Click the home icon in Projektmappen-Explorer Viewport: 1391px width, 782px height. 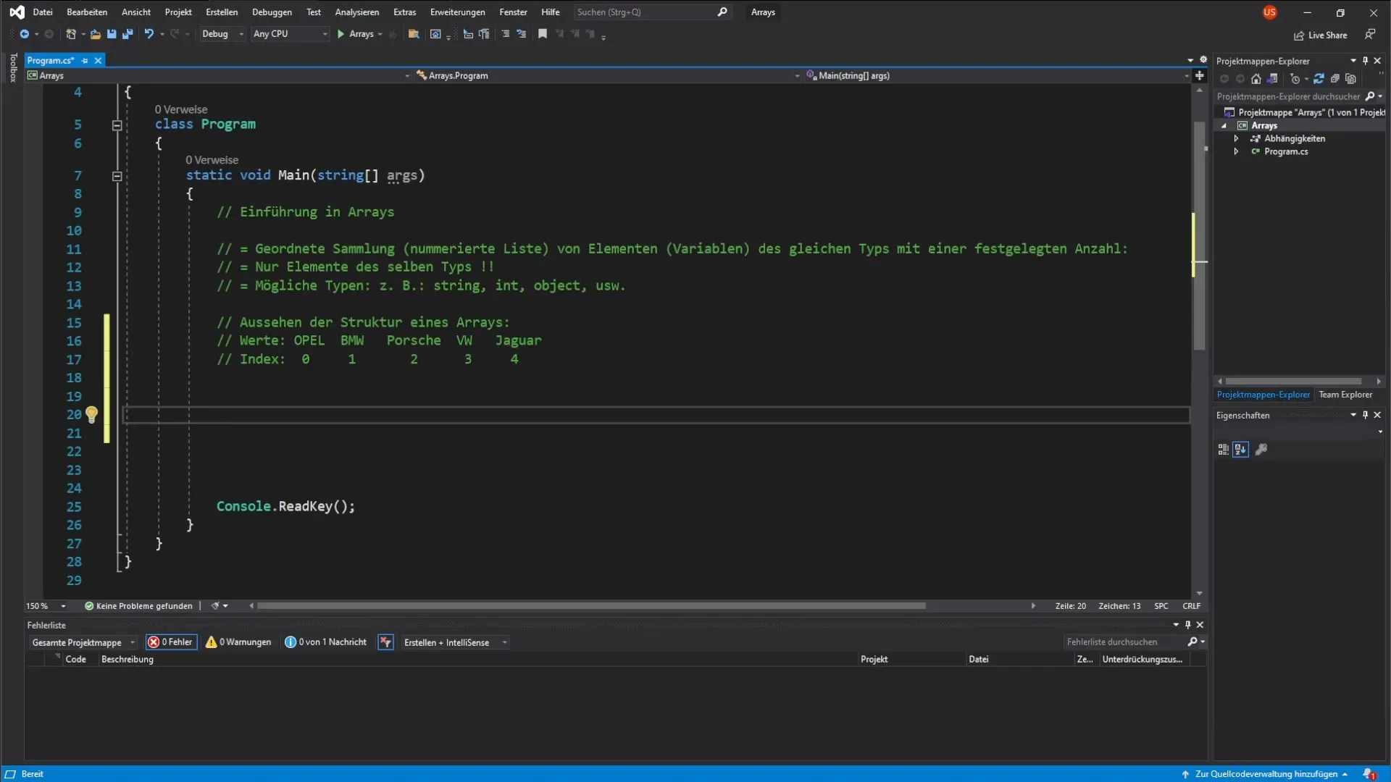1256,79
